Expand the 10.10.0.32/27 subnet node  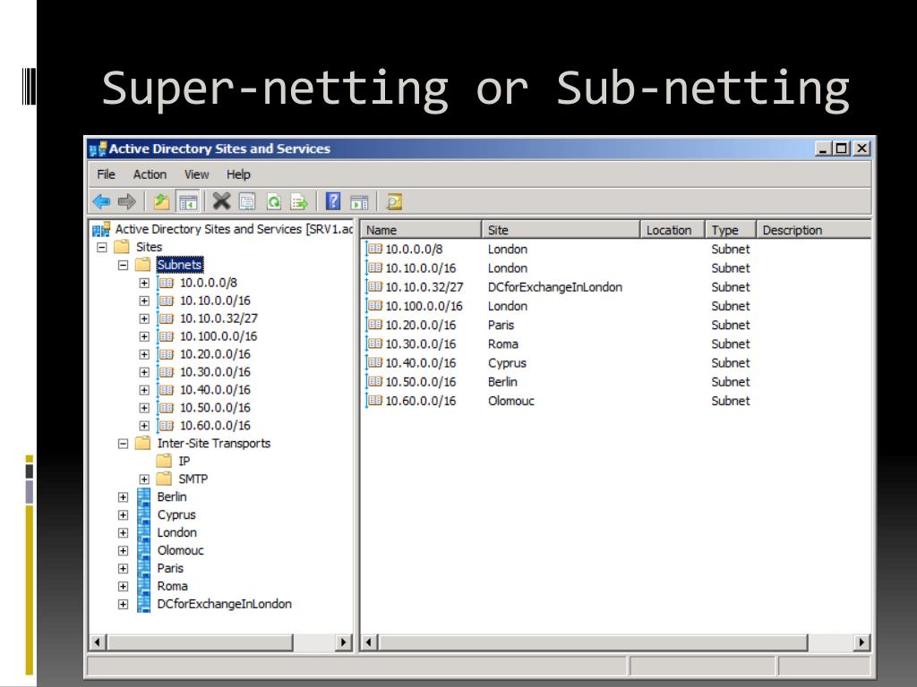[144, 318]
